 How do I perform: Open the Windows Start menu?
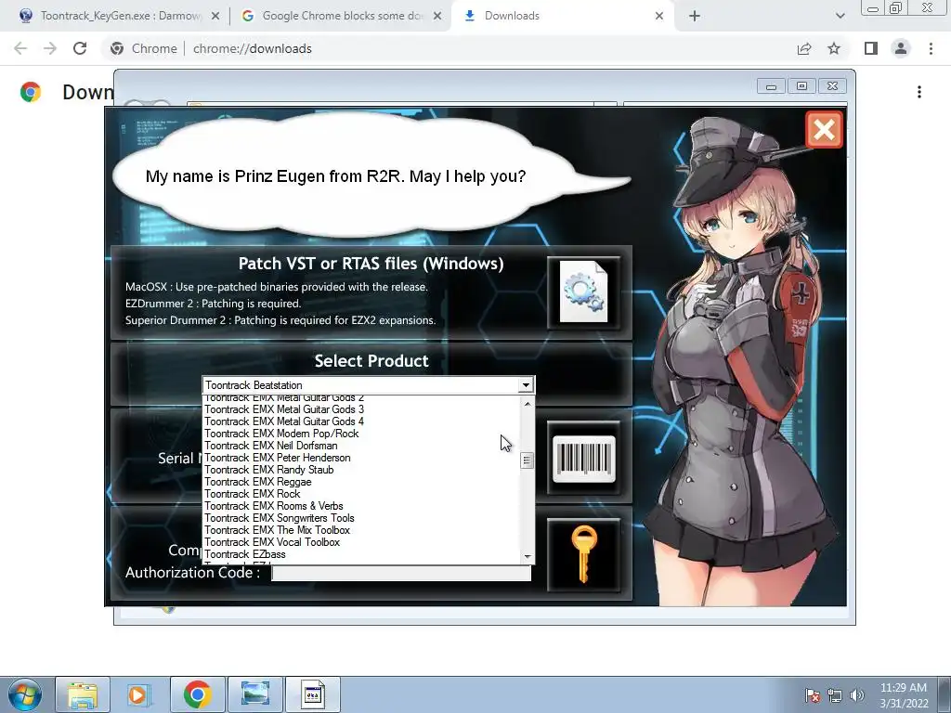tap(24, 694)
